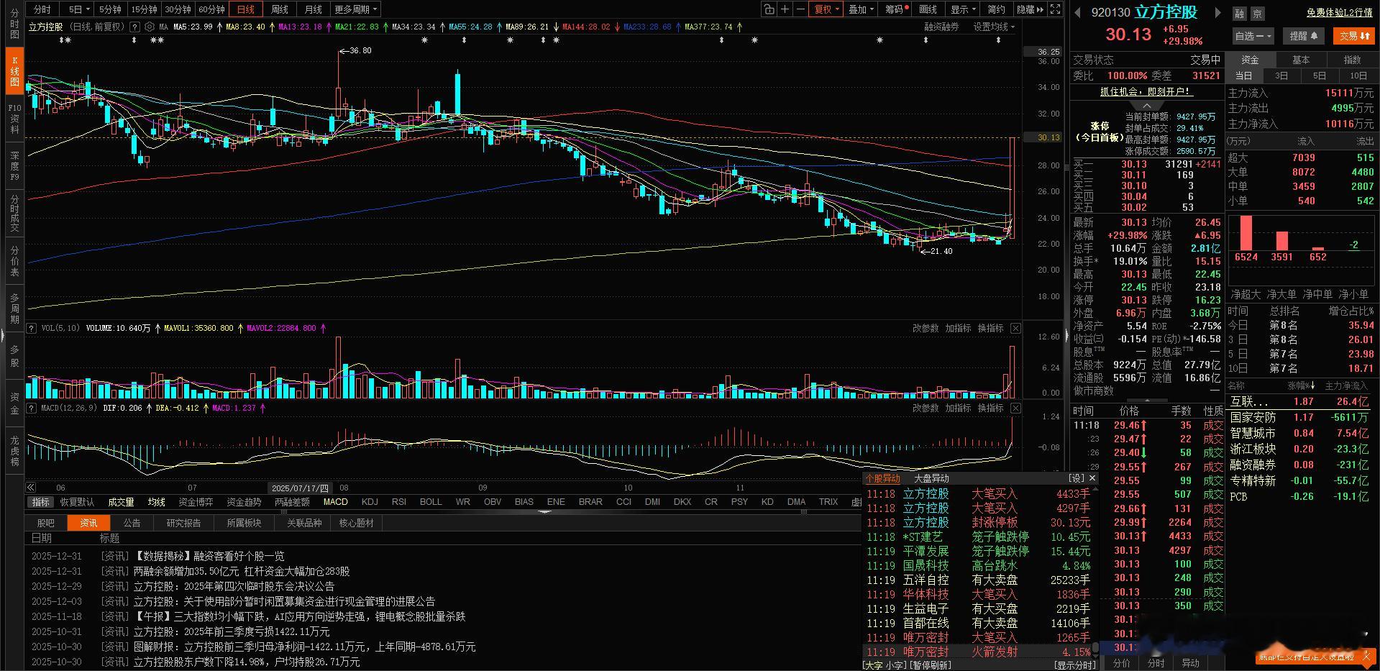Open the 资金 sidebar view
This screenshot has width=1380, height=671.
pyautogui.click(x=14, y=403)
